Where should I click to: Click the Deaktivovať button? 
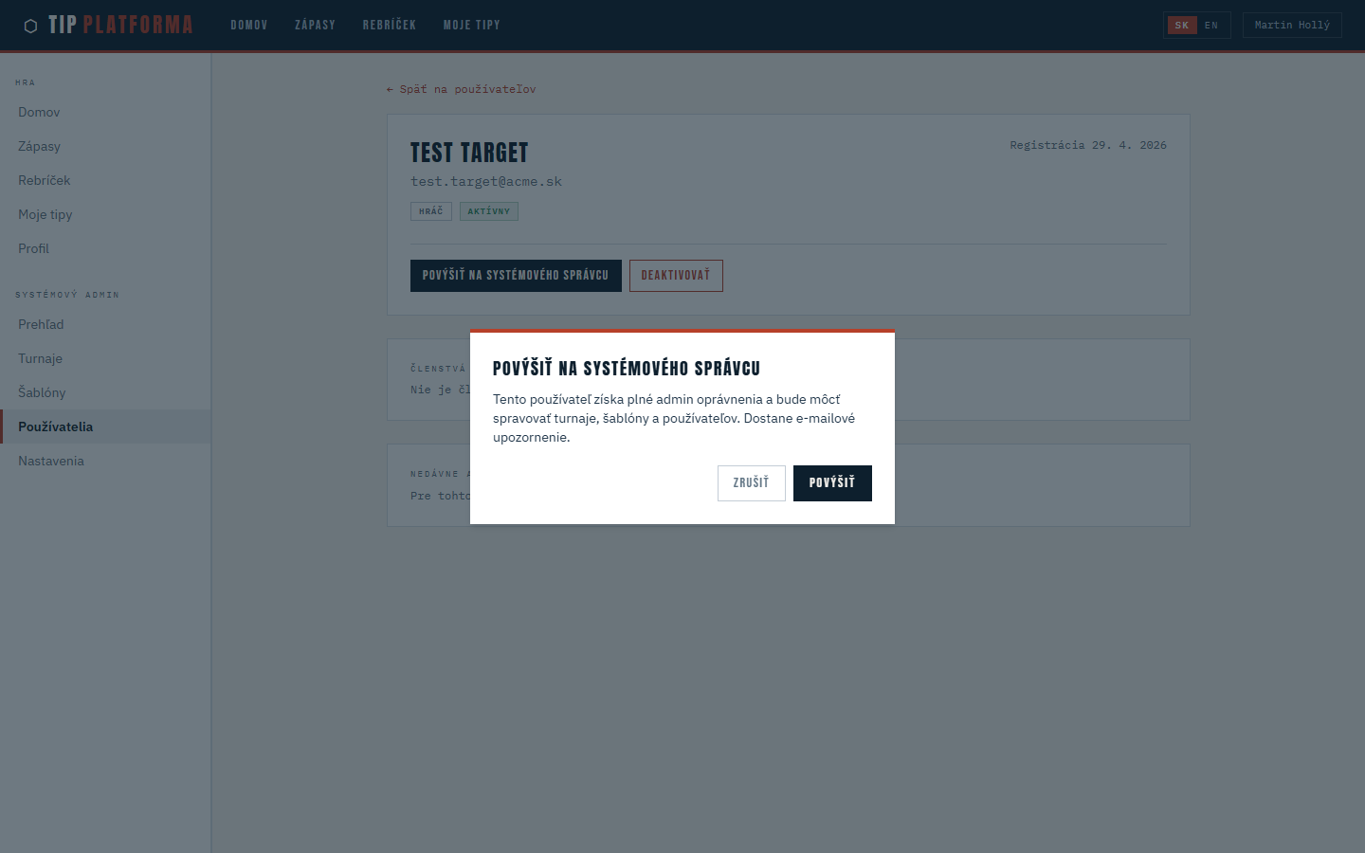click(x=676, y=276)
